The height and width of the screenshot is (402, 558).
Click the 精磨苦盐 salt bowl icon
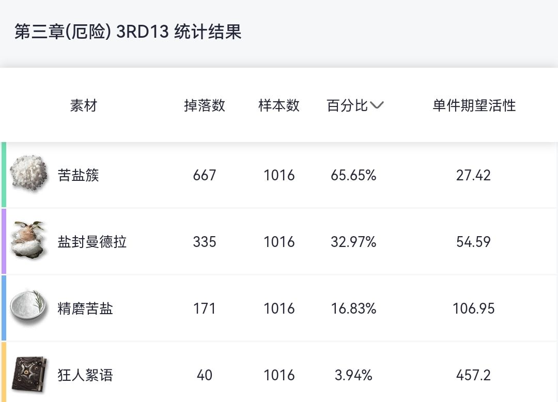(x=29, y=308)
